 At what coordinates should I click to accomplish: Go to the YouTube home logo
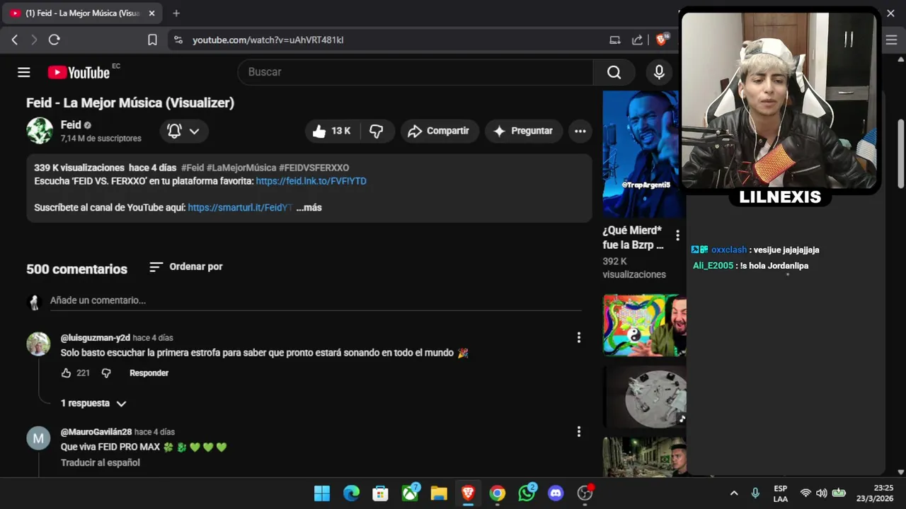coord(79,72)
